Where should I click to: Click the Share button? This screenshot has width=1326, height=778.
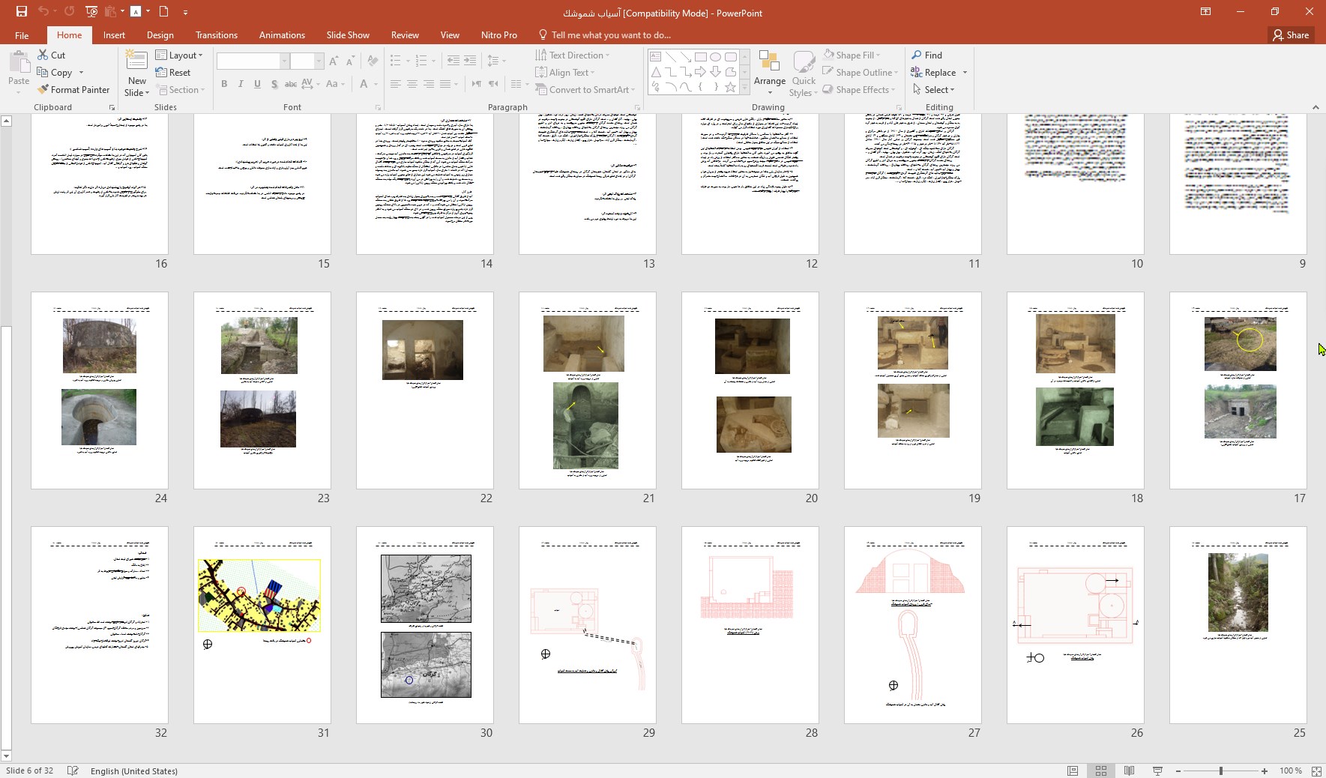[x=1290, y=35]
